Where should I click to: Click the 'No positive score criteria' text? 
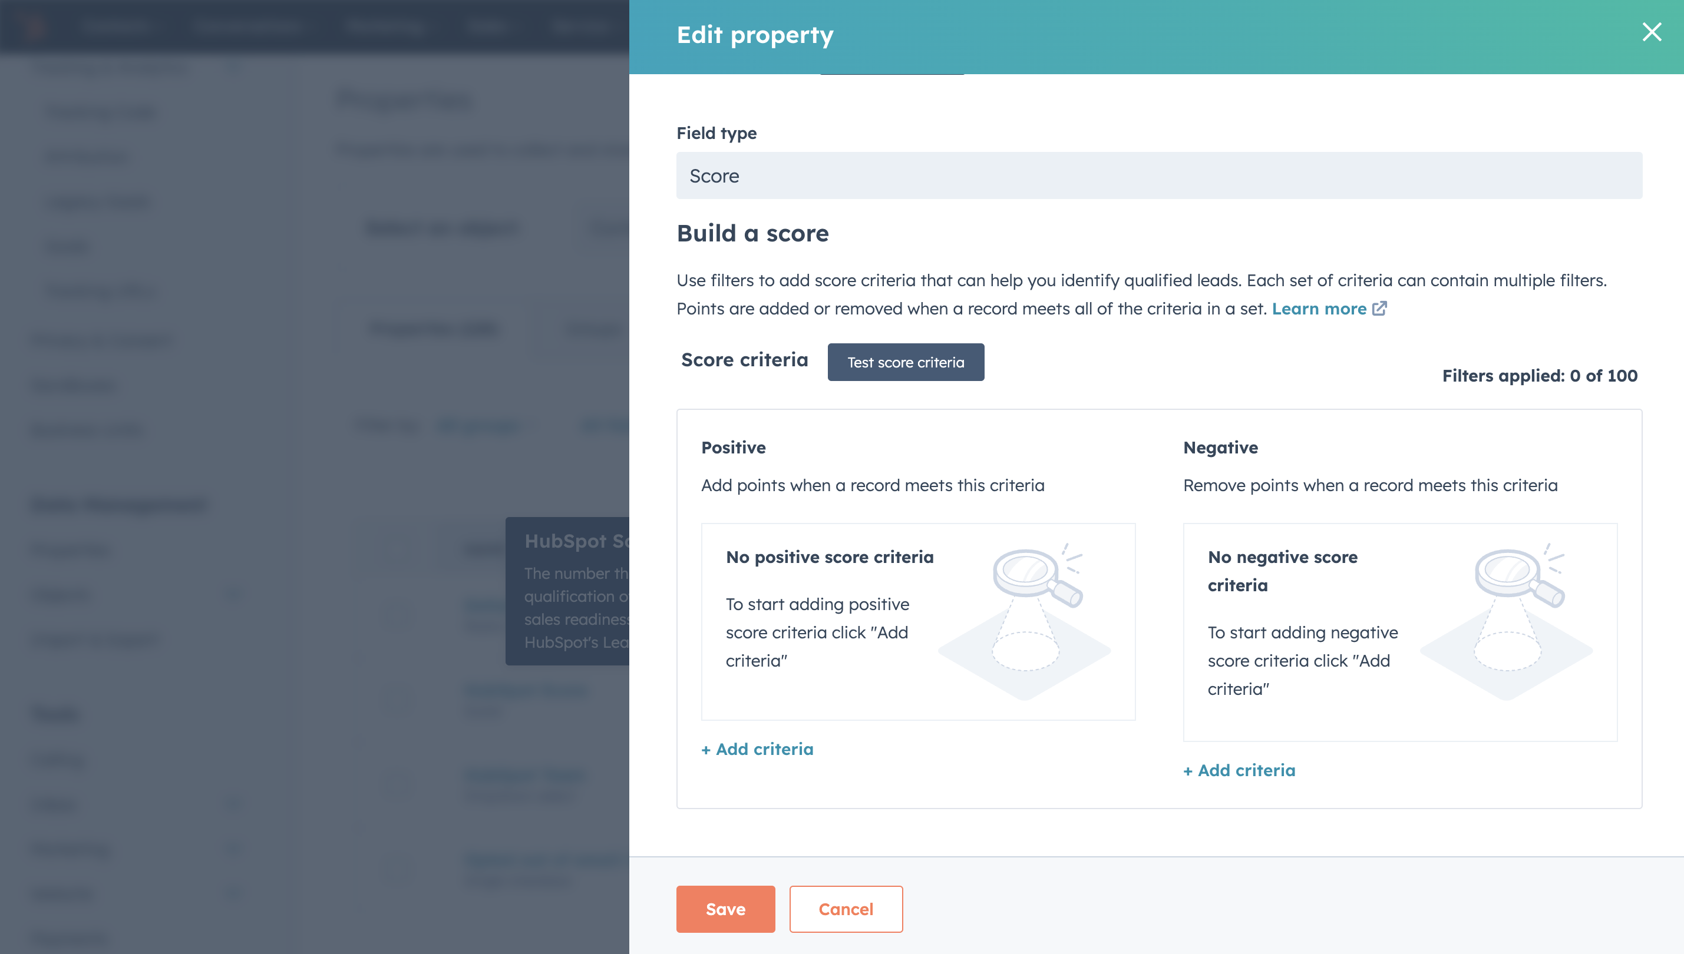(x=829, y=557)
